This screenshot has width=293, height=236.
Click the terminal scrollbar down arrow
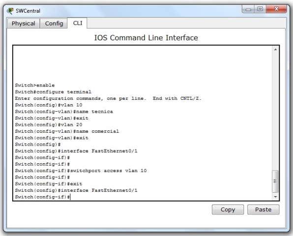point(275,197)
